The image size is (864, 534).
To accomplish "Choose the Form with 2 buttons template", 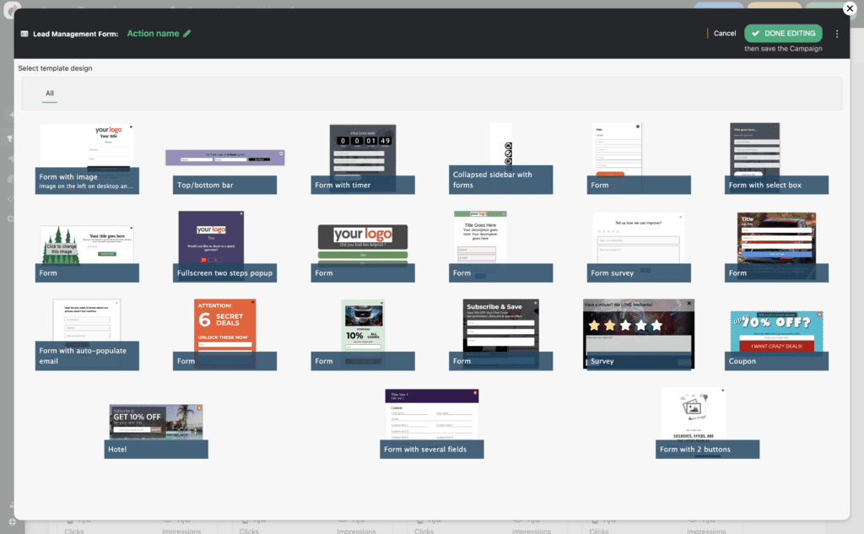I will click(x=708, y=423).
